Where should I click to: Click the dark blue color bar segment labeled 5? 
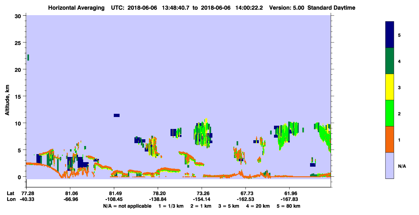pos(389,35)
